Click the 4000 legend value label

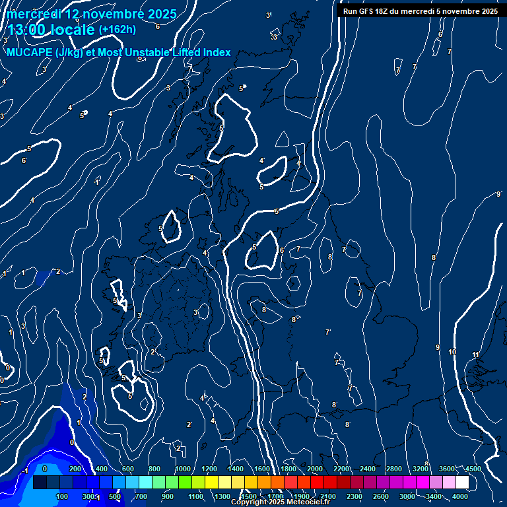(x=460, y=496)
